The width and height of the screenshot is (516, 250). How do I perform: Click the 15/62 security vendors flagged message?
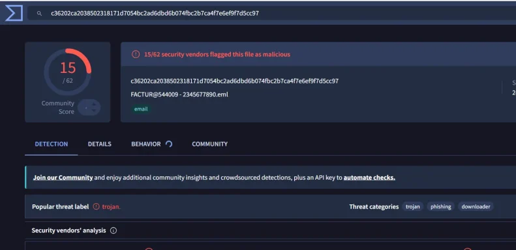click(x=217, y=54)
